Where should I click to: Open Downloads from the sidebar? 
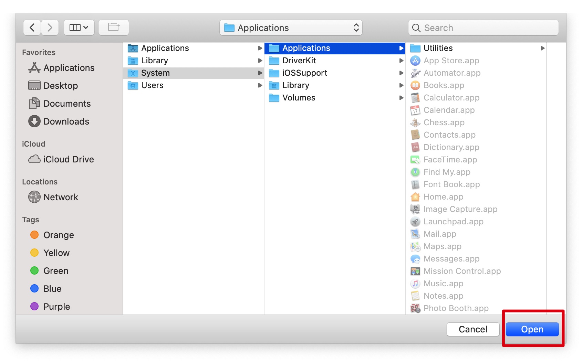pos(59,121)
